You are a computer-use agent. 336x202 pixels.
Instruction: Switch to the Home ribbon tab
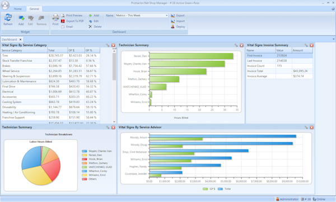pyautogui.click(x=17, y=9)
